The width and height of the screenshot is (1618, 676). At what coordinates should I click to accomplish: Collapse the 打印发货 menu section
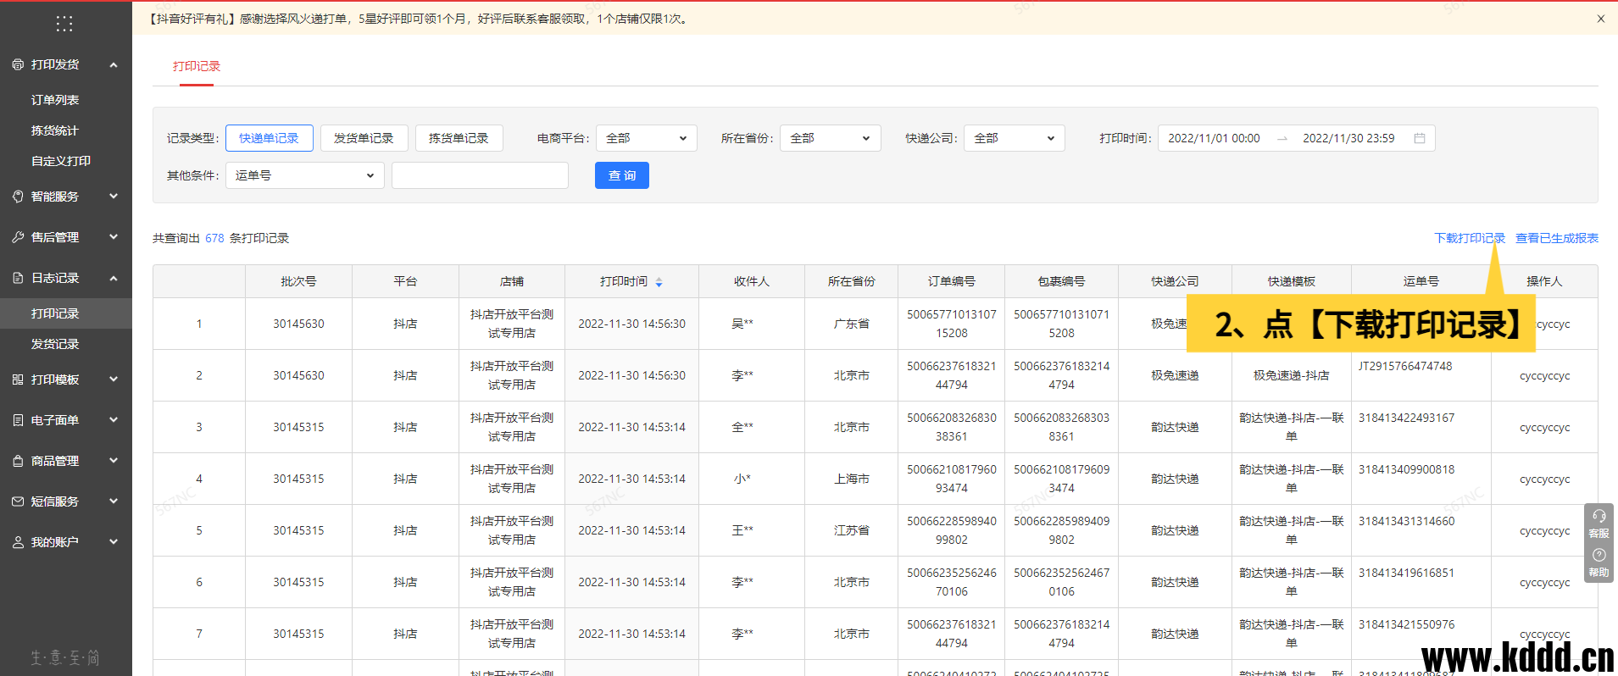pyautogui.click(x=114, y=64)
